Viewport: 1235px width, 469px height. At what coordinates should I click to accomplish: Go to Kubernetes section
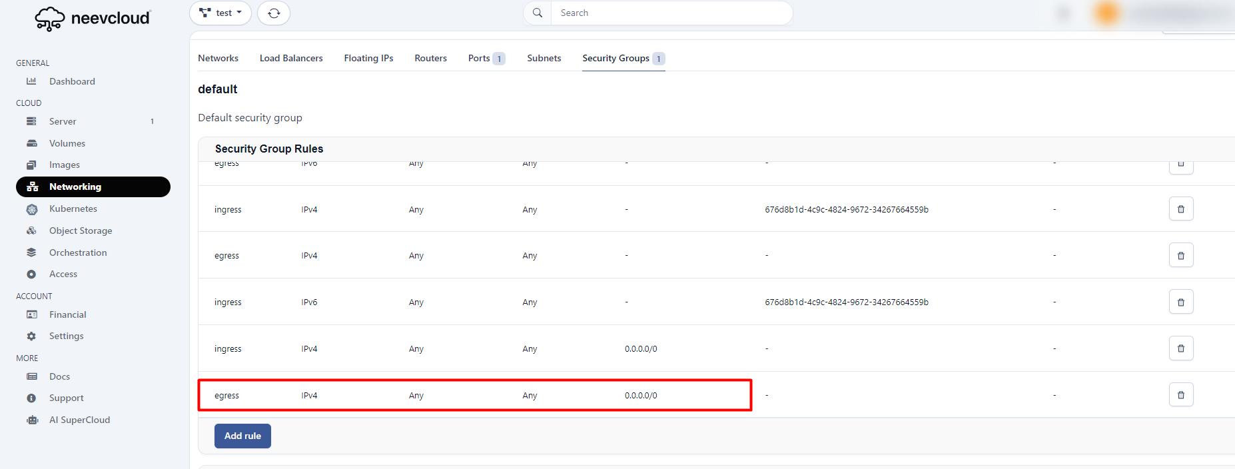[73, 209]
